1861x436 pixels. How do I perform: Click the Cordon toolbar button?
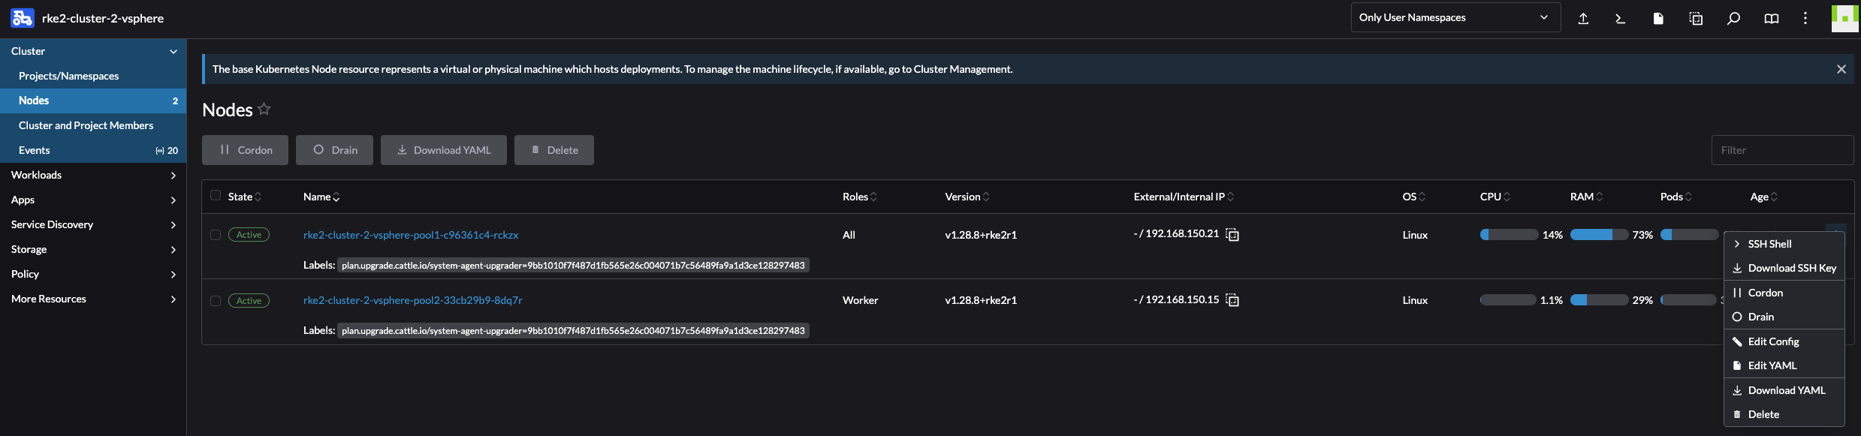tap(245, 150)
